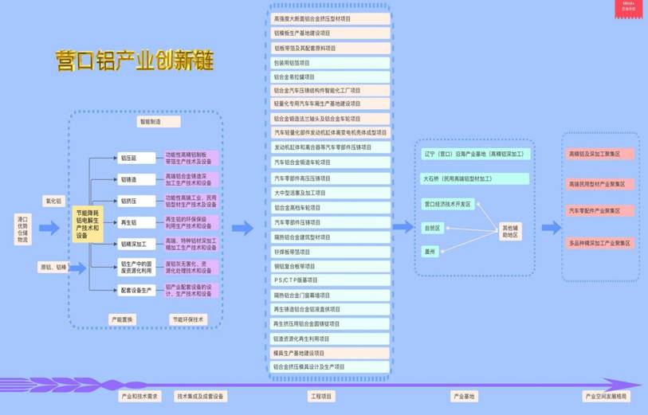Viewport: 648px width, 415px height.
Task: Select the 智能制造 label
Action: click(149, 122)
